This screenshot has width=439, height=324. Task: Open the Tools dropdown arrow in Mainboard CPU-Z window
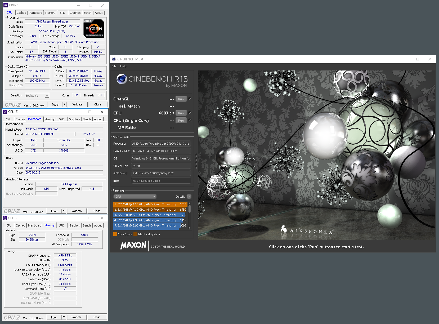tap(64, 211)
